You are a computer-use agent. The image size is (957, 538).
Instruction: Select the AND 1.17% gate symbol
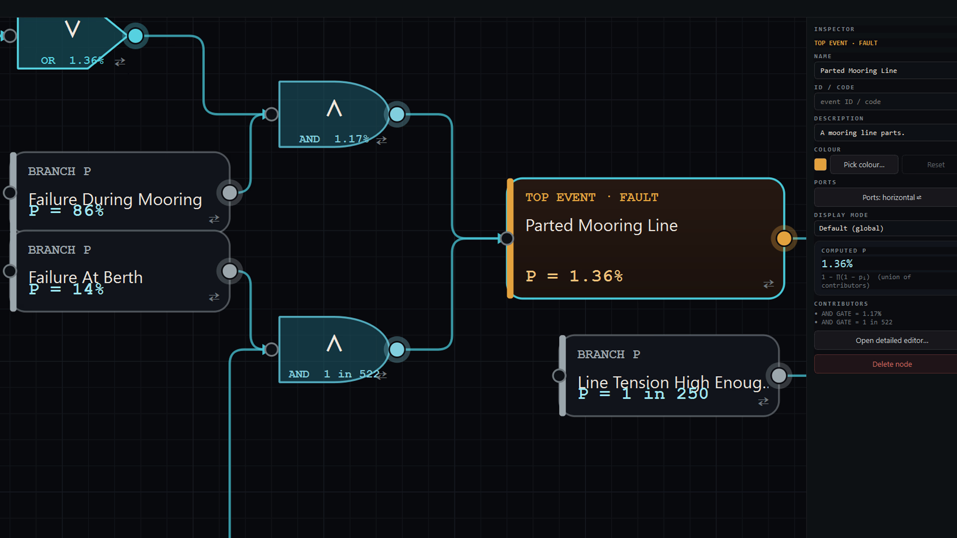coord(334,108)
